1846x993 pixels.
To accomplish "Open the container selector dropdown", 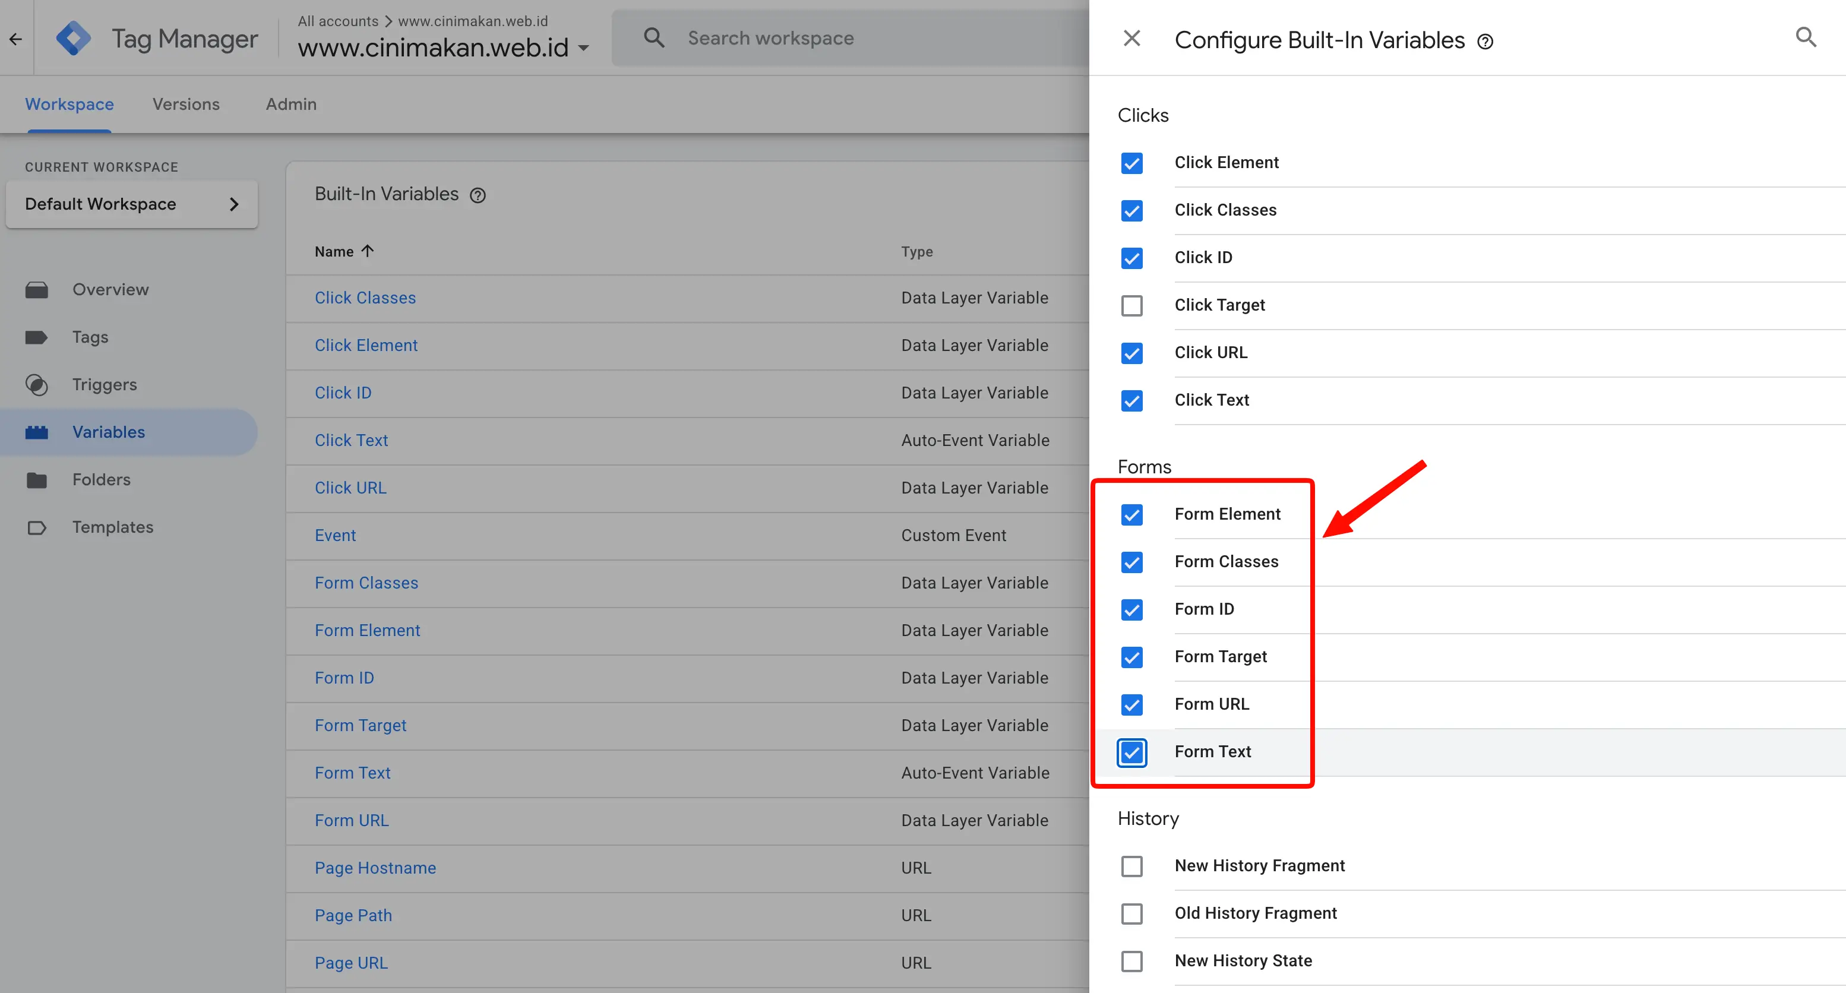I will pos(444,48).
